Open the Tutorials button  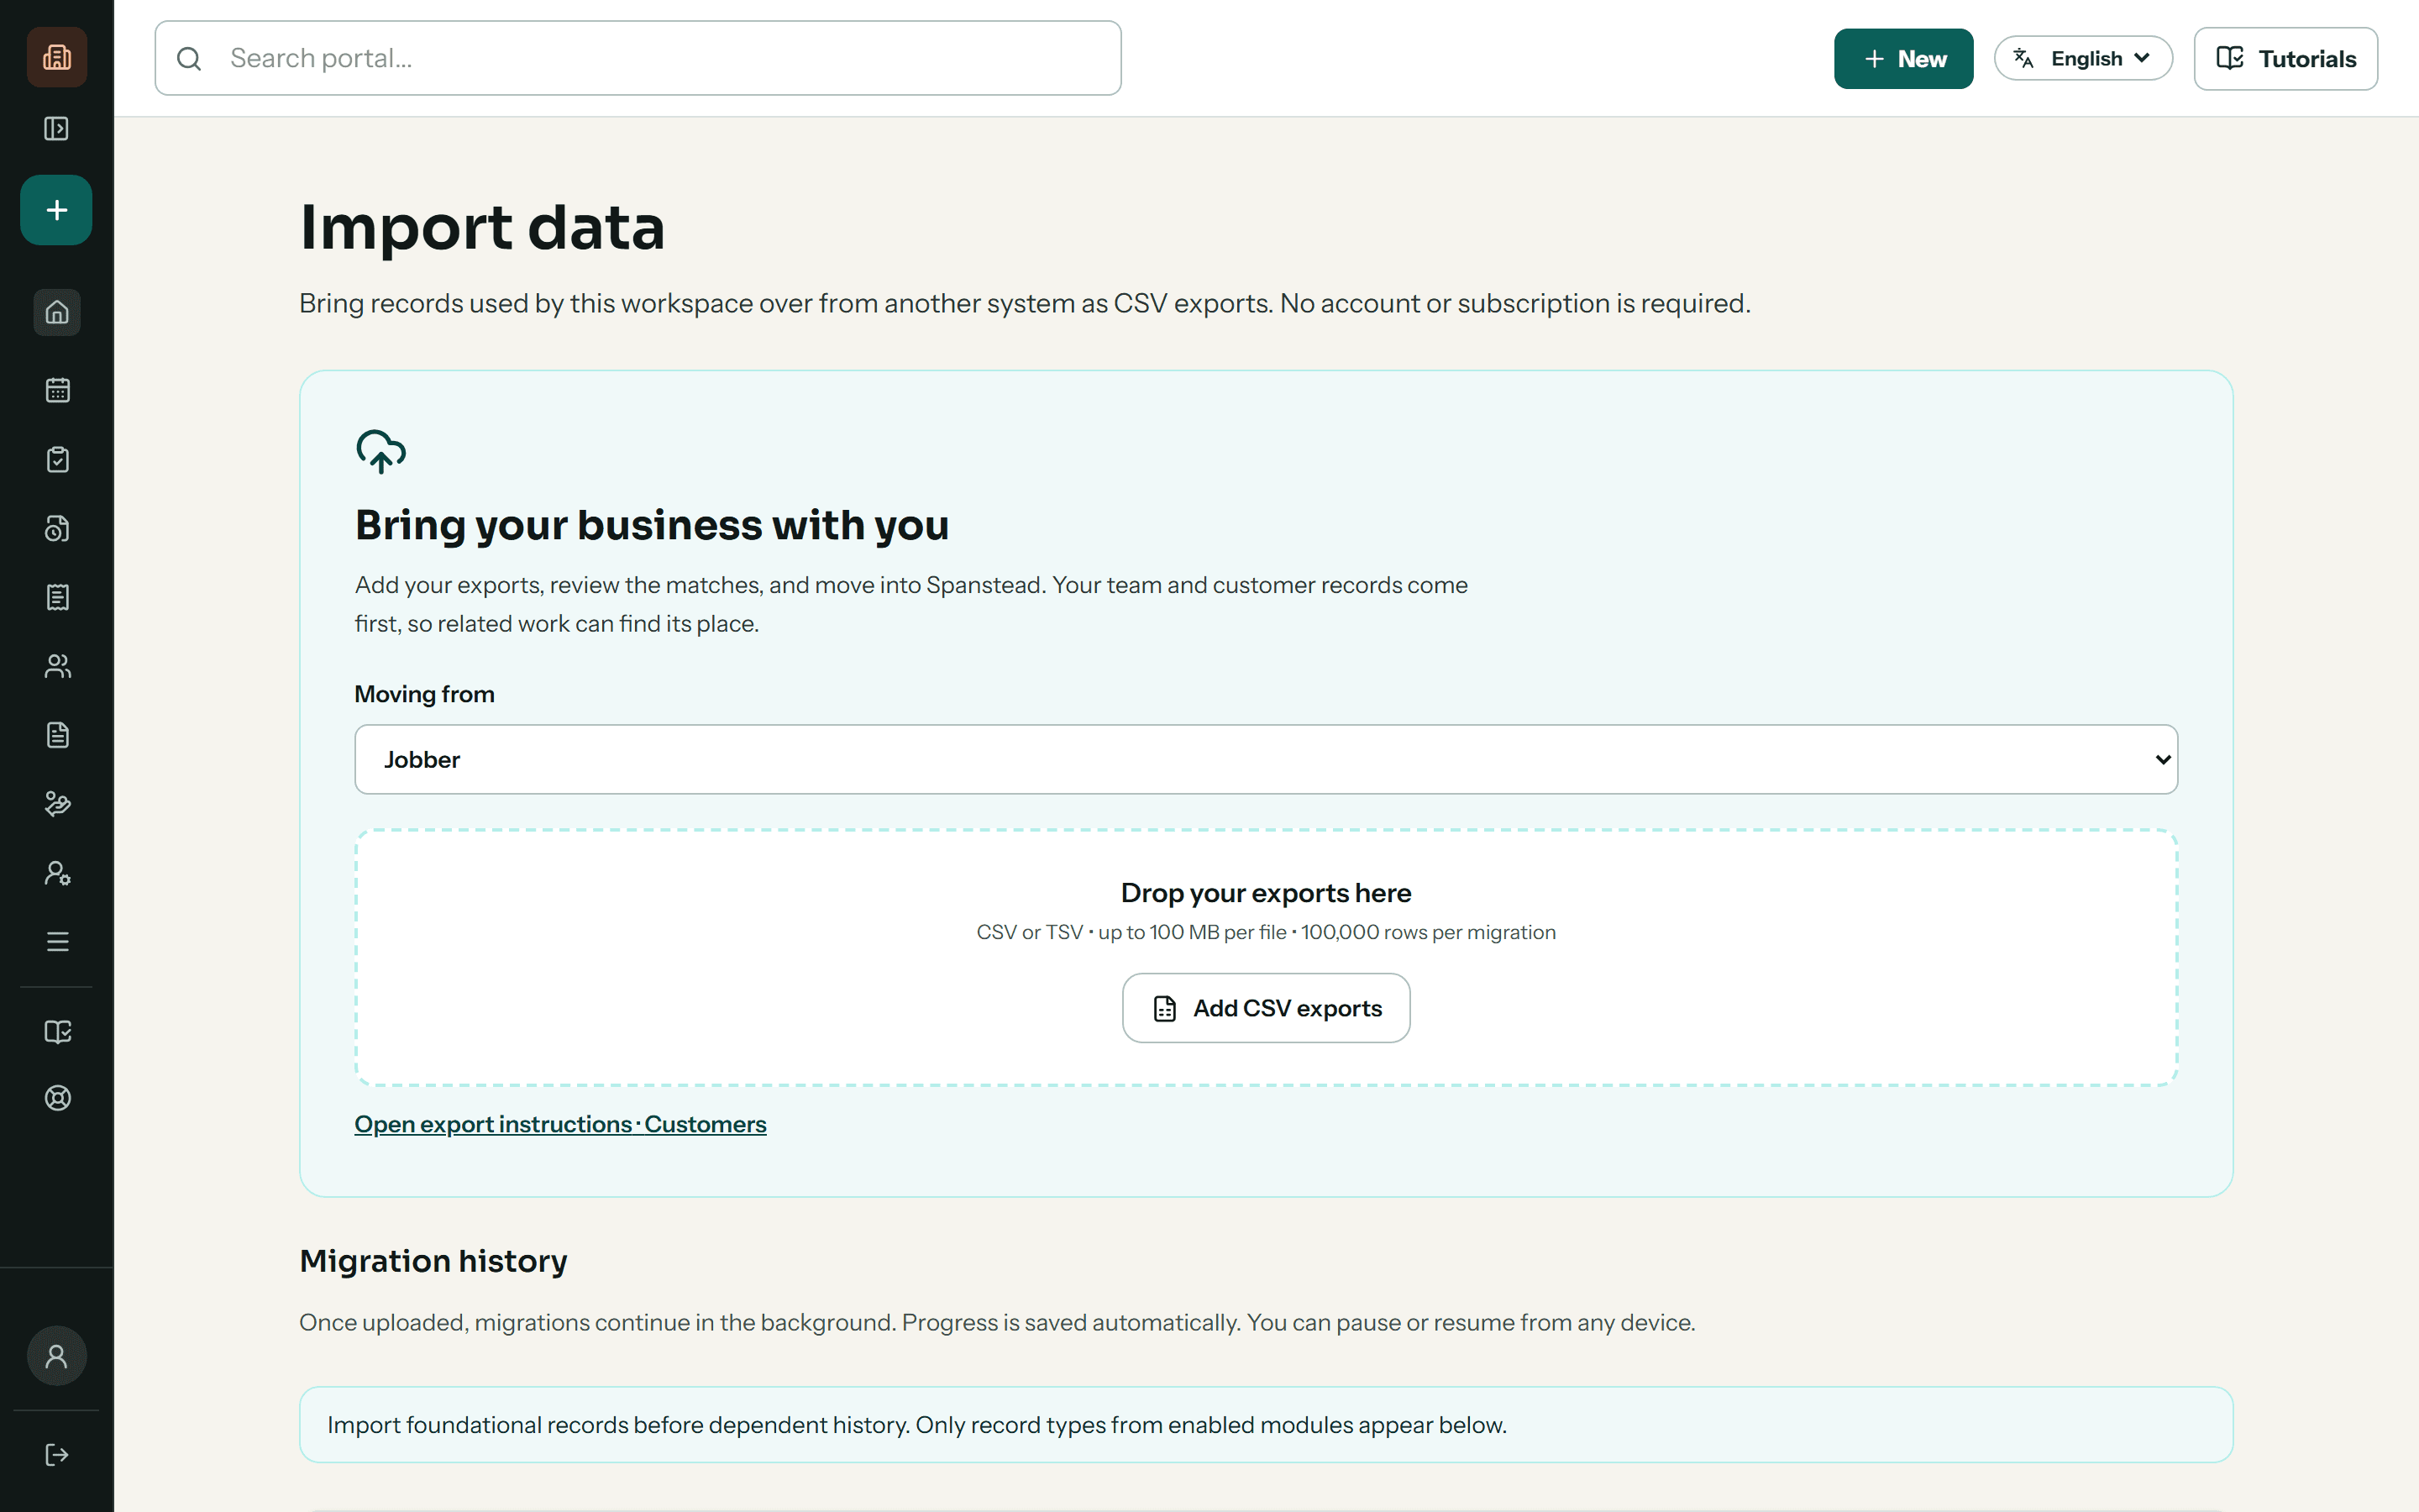2285,59
